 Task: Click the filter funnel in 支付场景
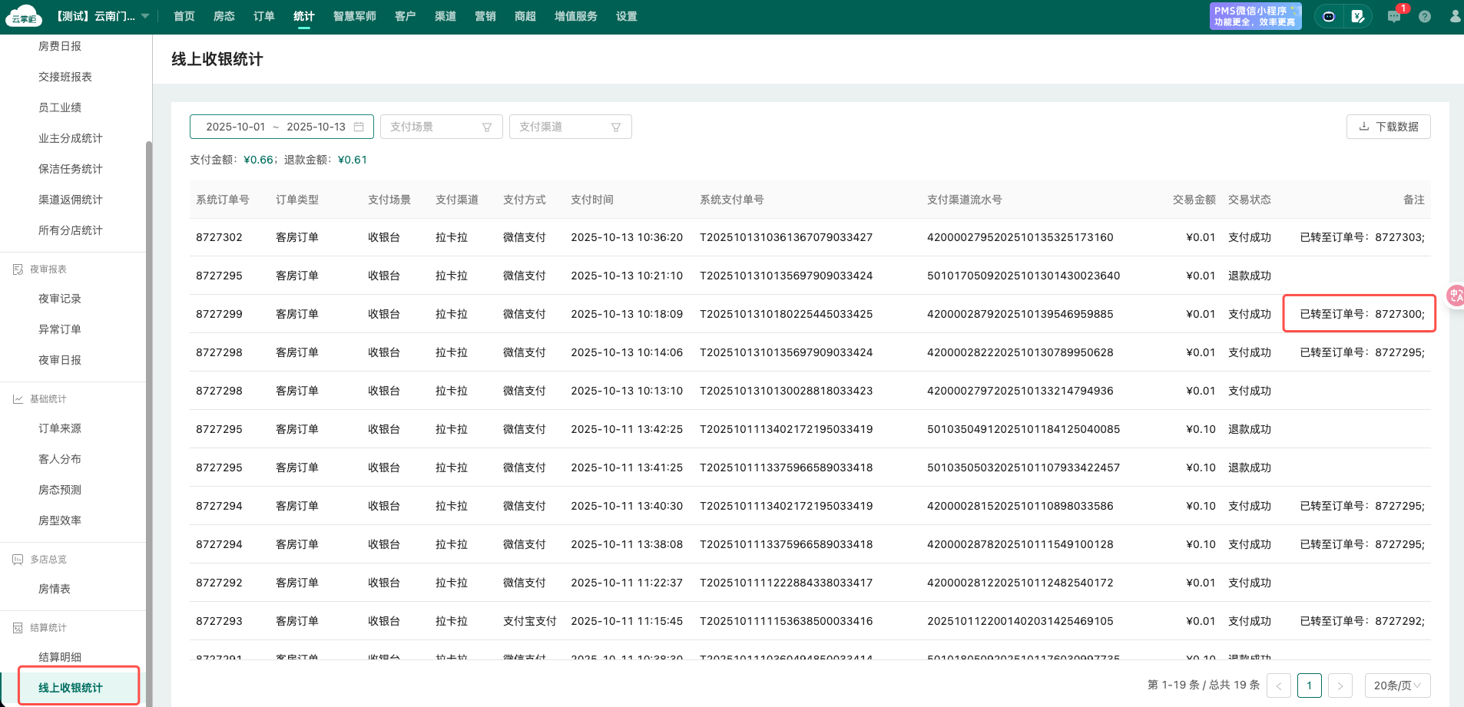pyautogui.click(x=487, y=127)
